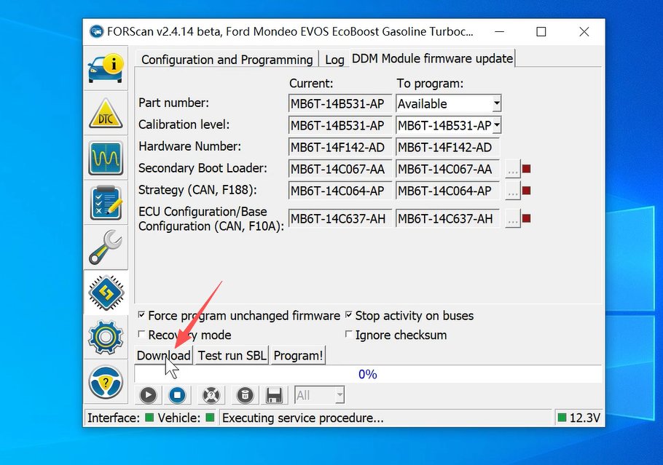Open the DTC trouble codes section

click(106, 114)
